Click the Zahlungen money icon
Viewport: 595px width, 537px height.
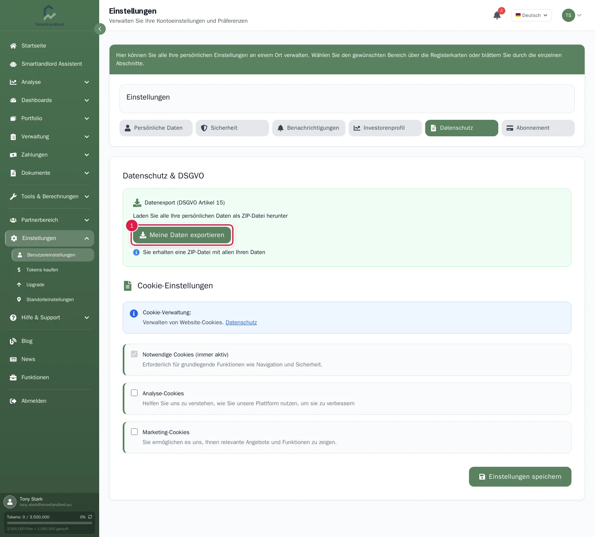[13, 155]
